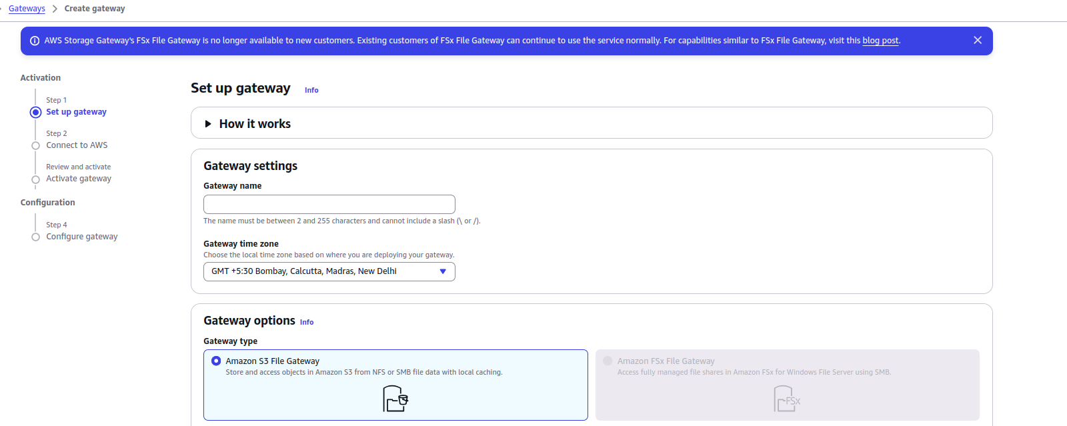This screenshot has width=1067, height=426.
Task: Click the Activate gateway step circle
Action: pyautogui.click(x=35, y=179)
